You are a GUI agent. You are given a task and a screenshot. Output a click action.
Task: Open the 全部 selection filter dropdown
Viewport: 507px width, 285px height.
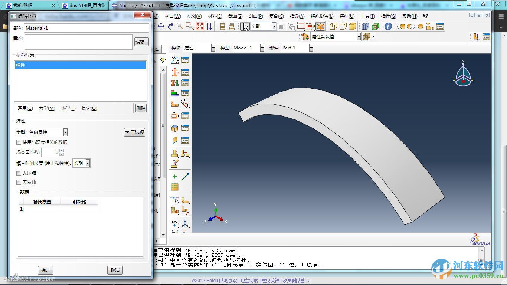pyautogui.click(x=263, y=26)
